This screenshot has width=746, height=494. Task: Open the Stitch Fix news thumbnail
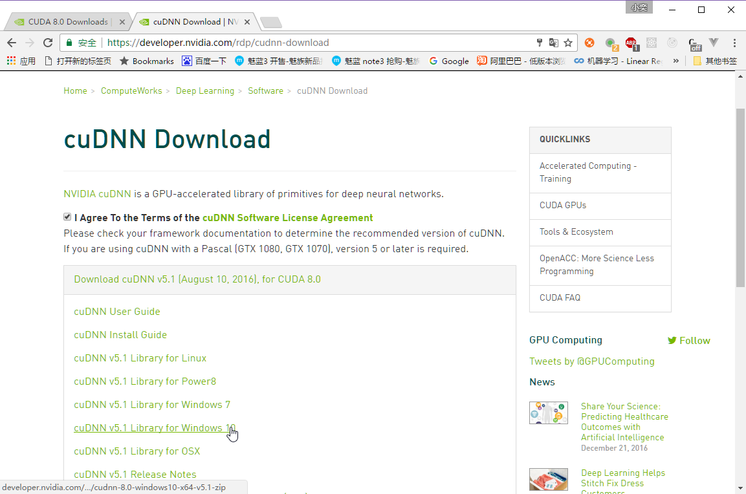[549, 479]
